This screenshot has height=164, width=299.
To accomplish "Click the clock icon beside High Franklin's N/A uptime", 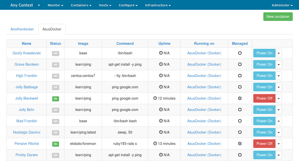I will pos(161,76).
